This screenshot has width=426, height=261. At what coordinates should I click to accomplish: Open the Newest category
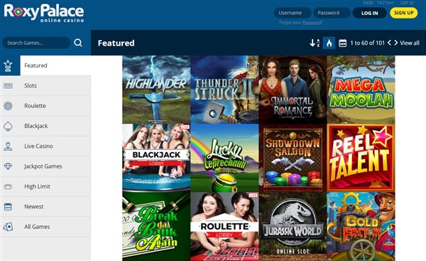tap(45, 206)
